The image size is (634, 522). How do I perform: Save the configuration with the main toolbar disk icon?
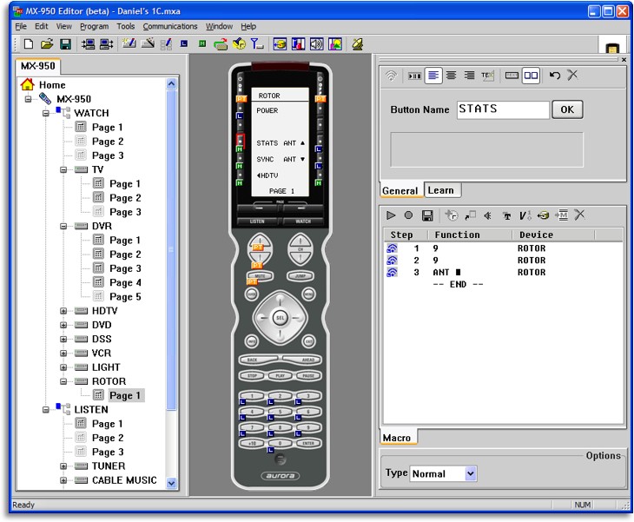pyautogui.click(x=65, y=43)
